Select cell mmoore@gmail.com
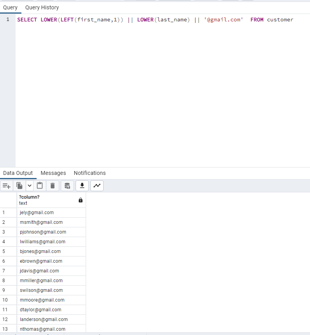 (x=51, y=300)
